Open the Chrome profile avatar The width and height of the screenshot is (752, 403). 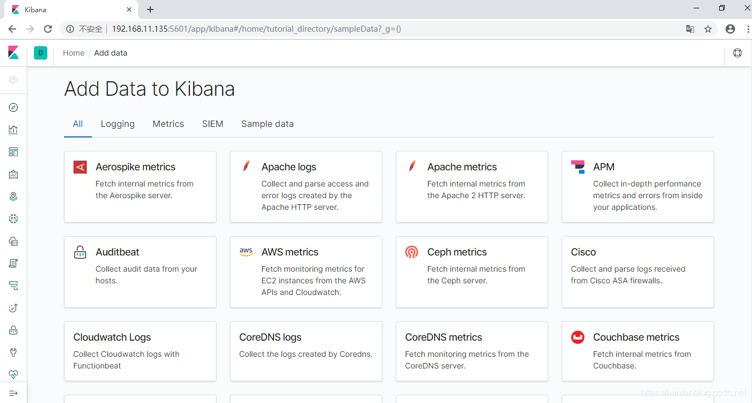point(730,29)
